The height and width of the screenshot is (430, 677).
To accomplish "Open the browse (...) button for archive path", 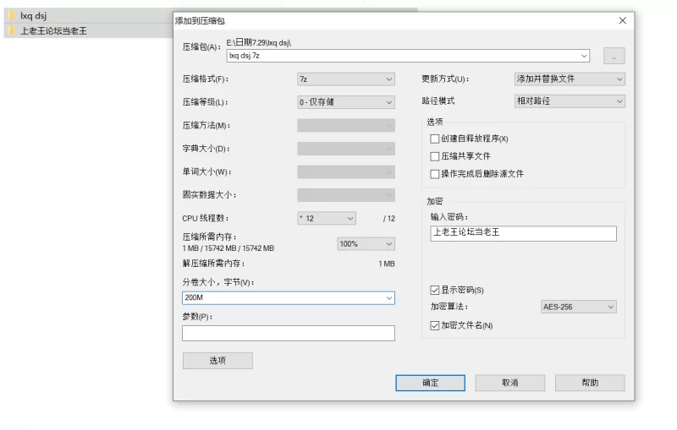I will [x=614, y=56].
